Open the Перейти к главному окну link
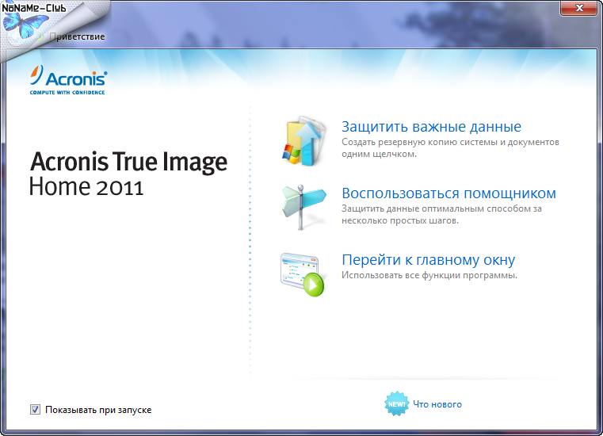603x436 pixels. click(428, 260)
